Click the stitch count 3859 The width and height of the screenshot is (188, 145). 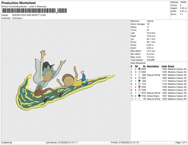click(144, 69)
